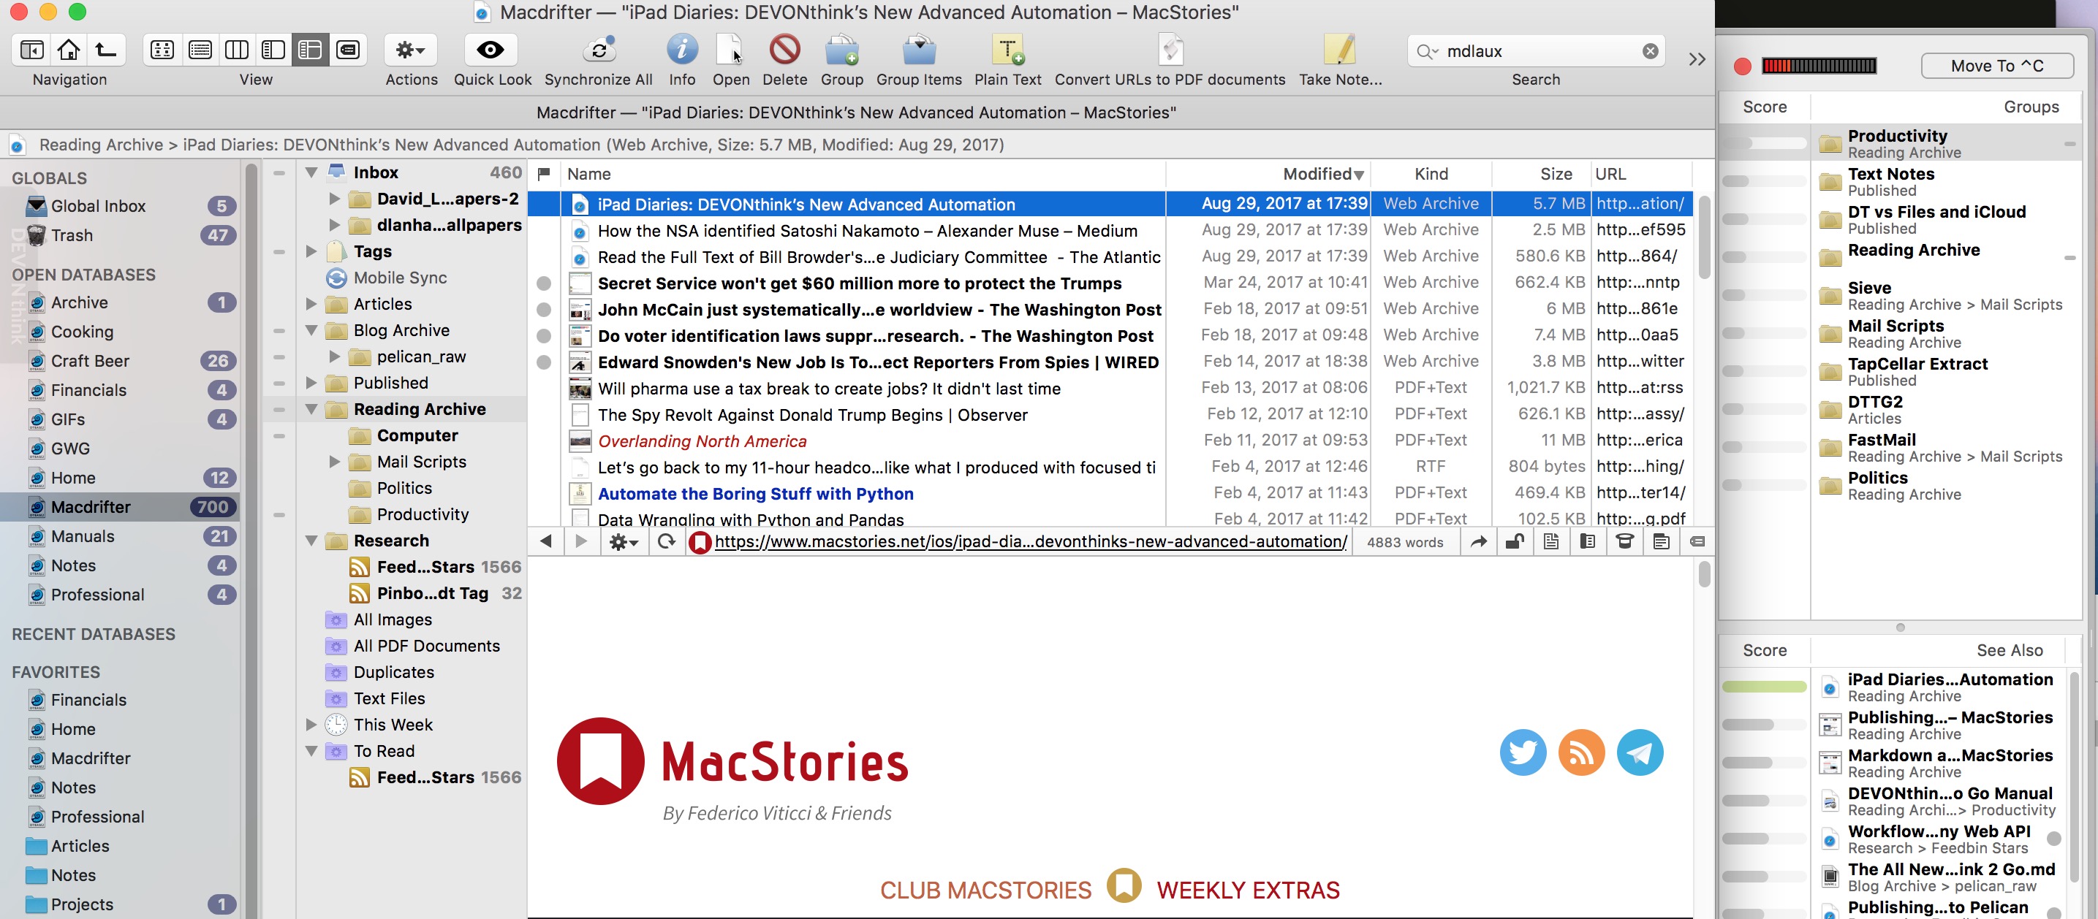The width and height of the screenshot is (2098, 919).
Task: Open search options magnifier dropdown
Action: [1427, 51]
